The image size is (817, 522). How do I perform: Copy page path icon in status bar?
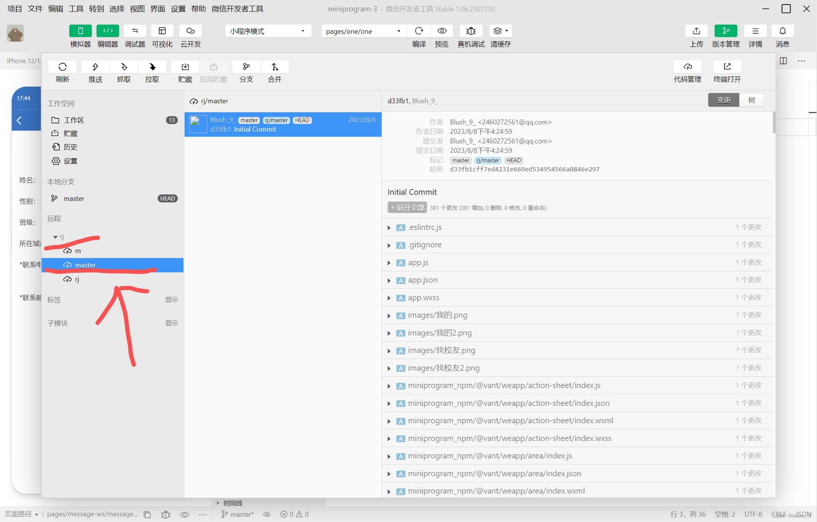(147, 515)
